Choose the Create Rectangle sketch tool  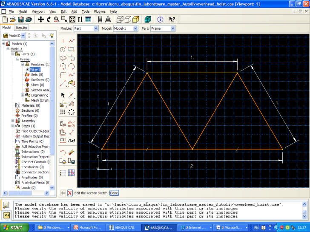coord(72,49)
